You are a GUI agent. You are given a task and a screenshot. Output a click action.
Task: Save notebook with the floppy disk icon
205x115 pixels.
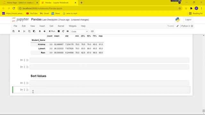click(x=13, y=31)
